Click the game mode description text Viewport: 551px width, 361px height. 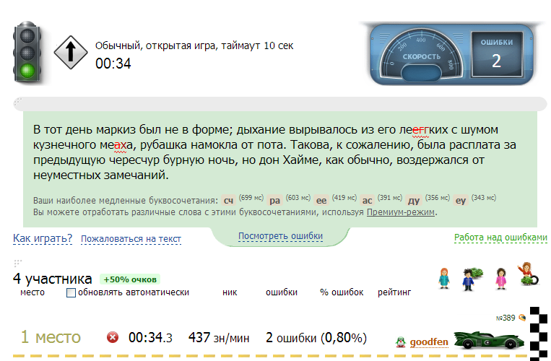[x=194, y=45]
